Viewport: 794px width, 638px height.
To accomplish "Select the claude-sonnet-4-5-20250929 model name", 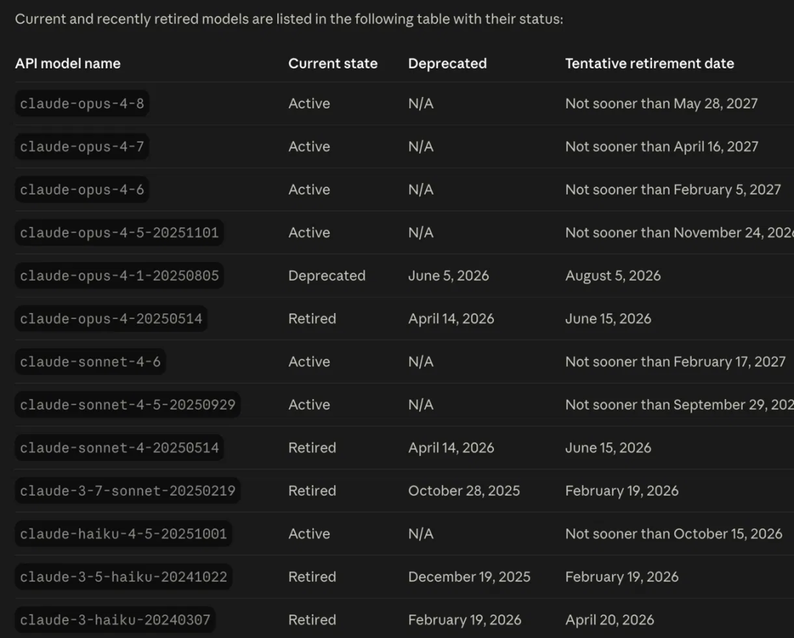I will 128,404.
